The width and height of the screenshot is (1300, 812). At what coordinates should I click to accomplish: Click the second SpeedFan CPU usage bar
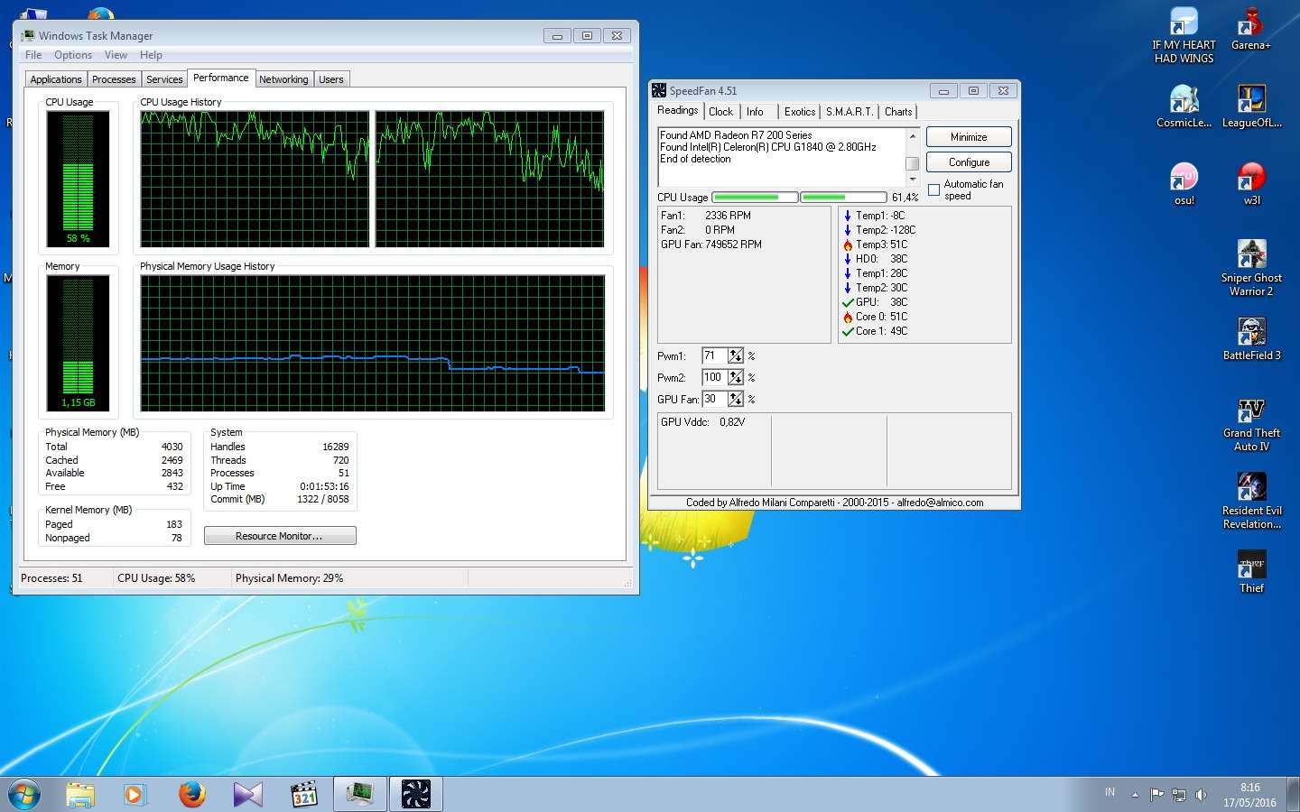pyautogui.click(x=843, y=197)
